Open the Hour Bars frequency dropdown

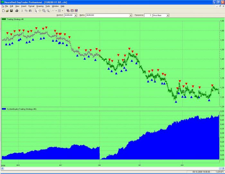[x=167, y=15]
